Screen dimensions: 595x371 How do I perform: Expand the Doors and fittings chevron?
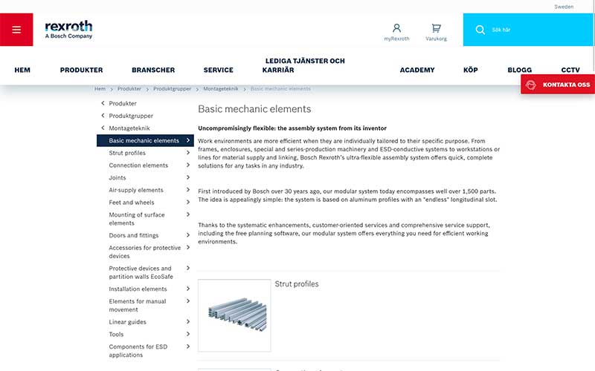(188, 235)
